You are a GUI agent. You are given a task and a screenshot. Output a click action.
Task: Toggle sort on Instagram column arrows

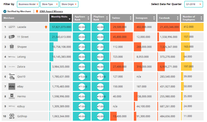coord(154,18)
